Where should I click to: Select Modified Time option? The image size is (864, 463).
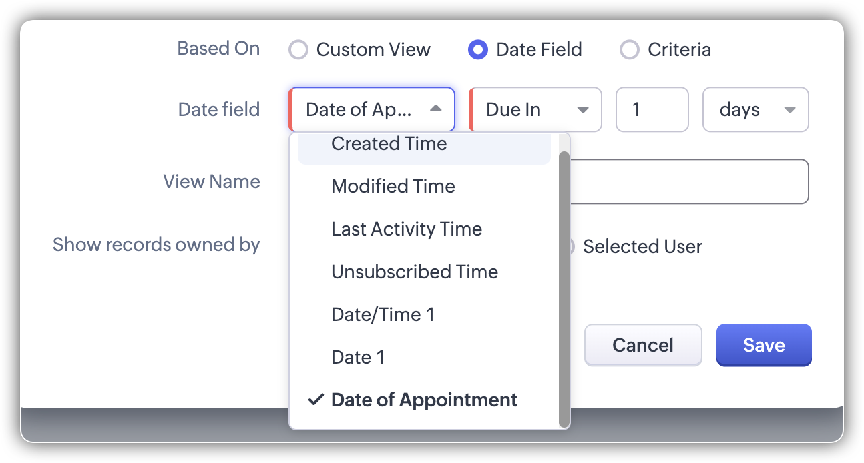coord(393,186)
